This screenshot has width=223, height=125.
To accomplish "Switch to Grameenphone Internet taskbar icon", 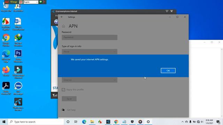I will [x=108, y=122].
